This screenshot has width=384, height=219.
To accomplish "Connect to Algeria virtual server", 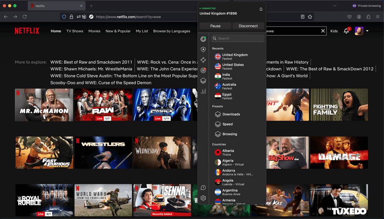I will click(x=238, y=162).
